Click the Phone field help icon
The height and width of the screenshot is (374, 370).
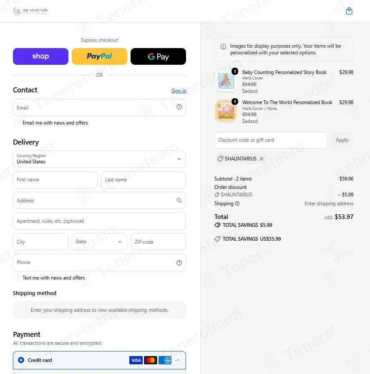pyautogui.click(x=179, y=262)
